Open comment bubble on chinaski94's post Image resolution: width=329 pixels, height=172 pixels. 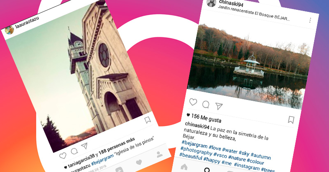[206, 104]
